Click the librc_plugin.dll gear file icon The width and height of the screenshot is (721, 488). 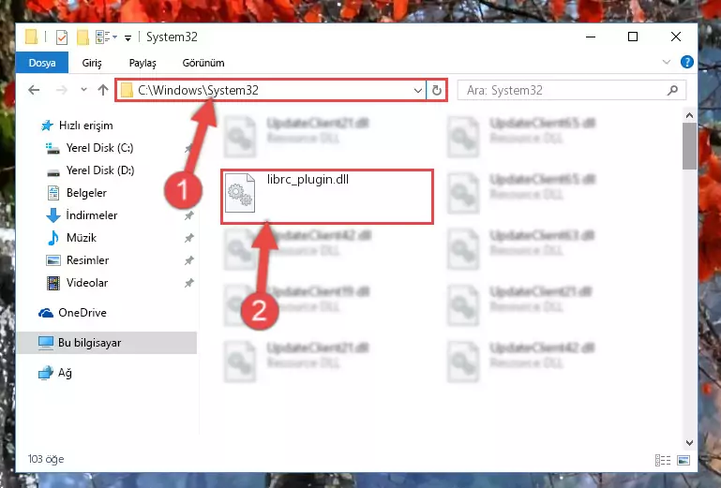click(x=240, y=193)
